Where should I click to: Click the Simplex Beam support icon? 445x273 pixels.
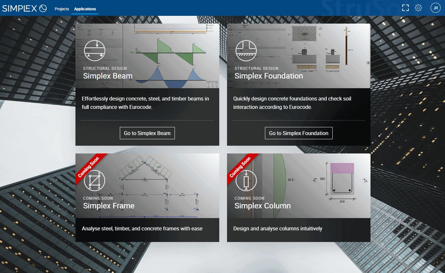click(x=95, y=50)
